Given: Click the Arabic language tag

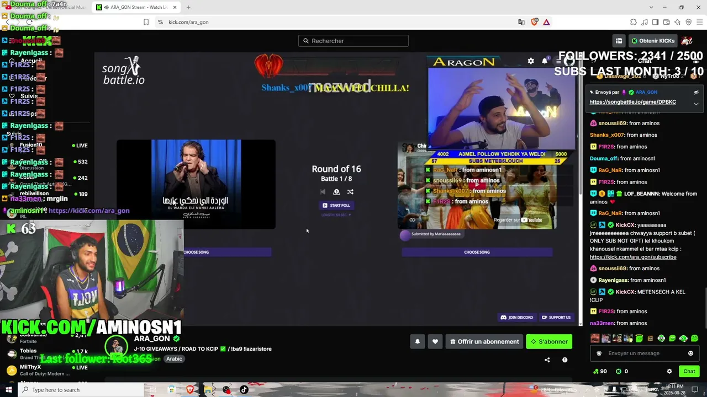Looking at the screenshot, I should click(174, 359).
